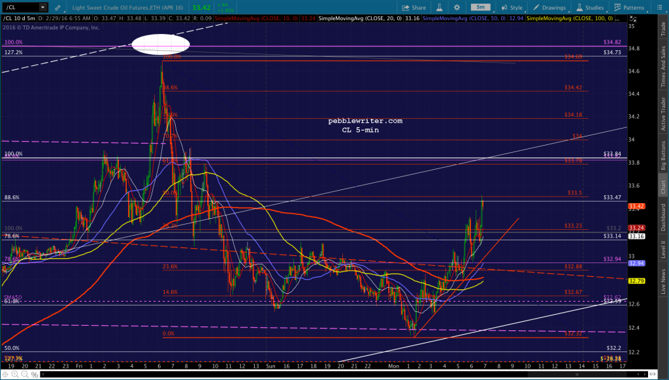Click the left arrow on the horizontal scrollbar
This screenshot has height=380, width=669.
click(44, 375)
